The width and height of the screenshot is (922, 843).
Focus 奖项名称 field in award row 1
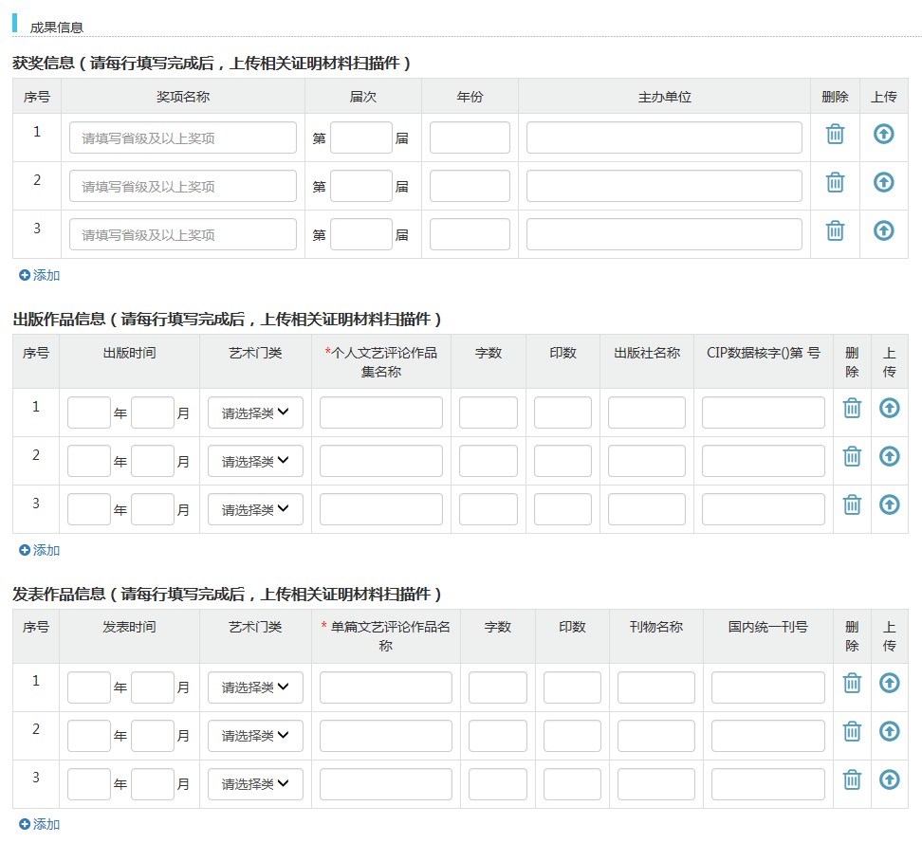pos(183,137)
